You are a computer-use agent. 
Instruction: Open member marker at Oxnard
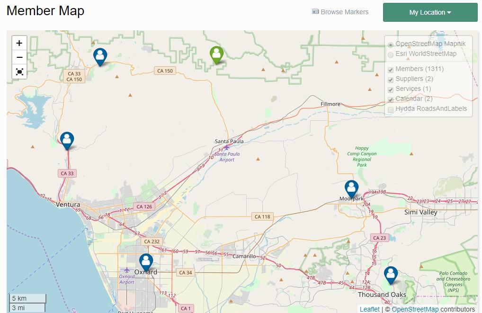(x=146, y=263)
